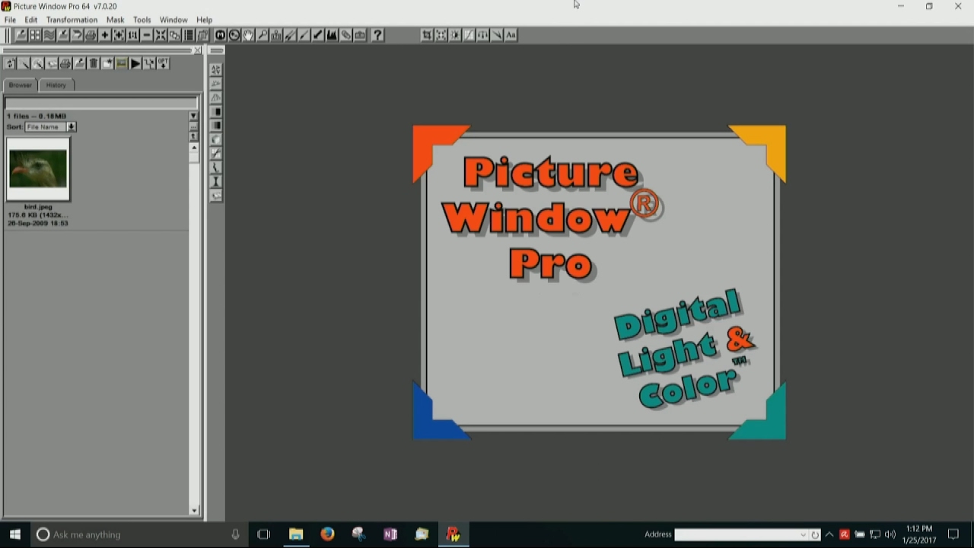Click the Print icon in main toolbar

(91, 35)
